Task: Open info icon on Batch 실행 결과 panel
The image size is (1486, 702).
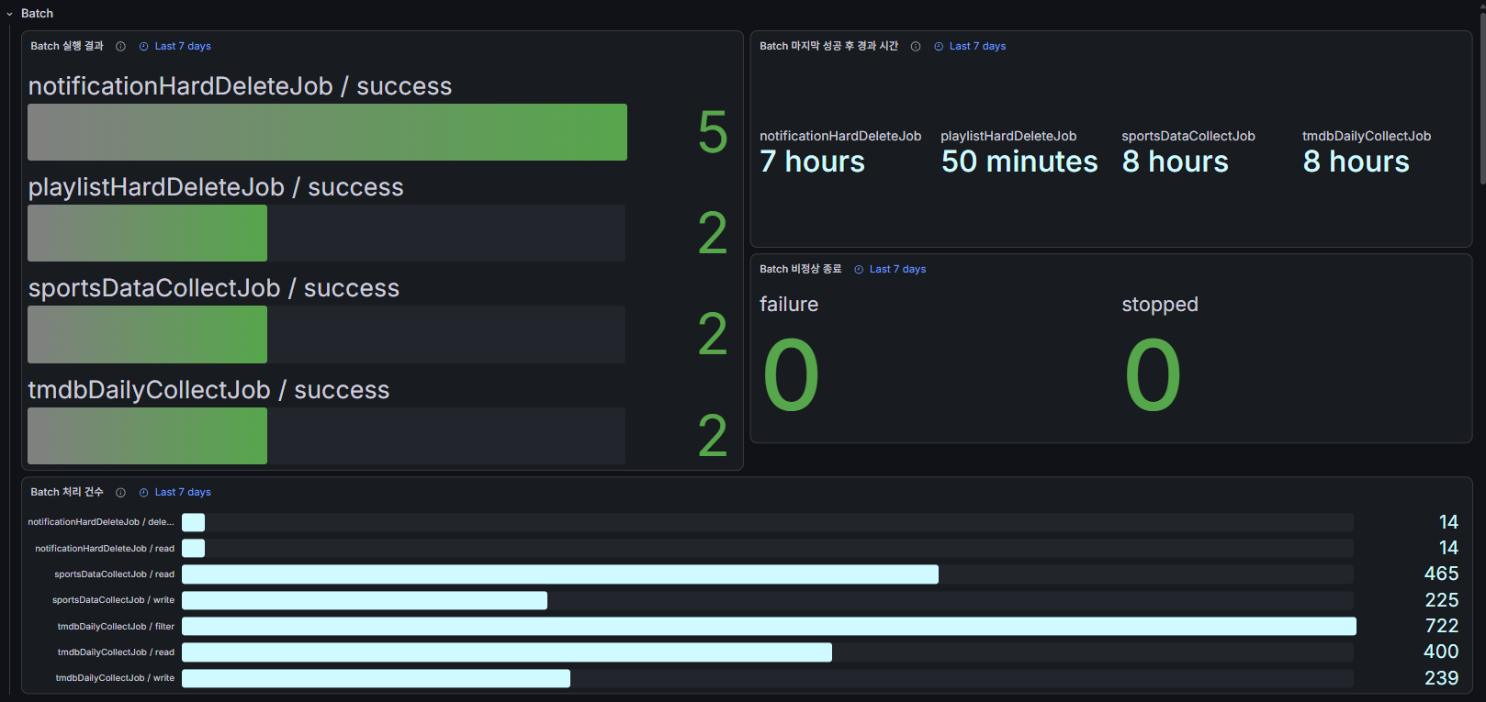Action: coord(120,46)
